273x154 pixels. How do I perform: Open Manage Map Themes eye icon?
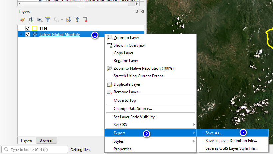40,20
